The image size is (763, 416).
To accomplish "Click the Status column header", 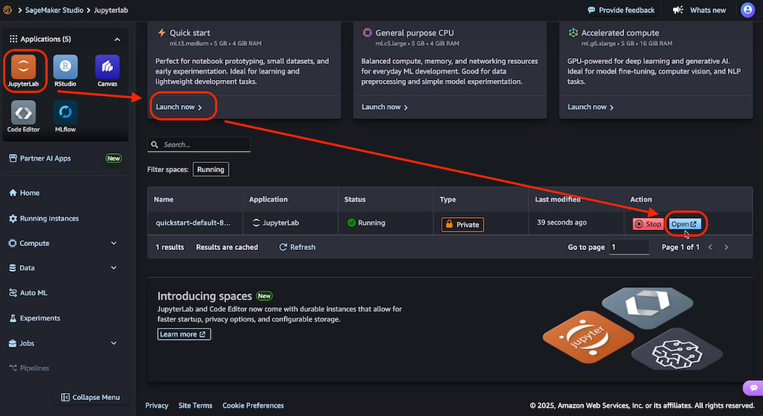I will (x=355, y=200).
